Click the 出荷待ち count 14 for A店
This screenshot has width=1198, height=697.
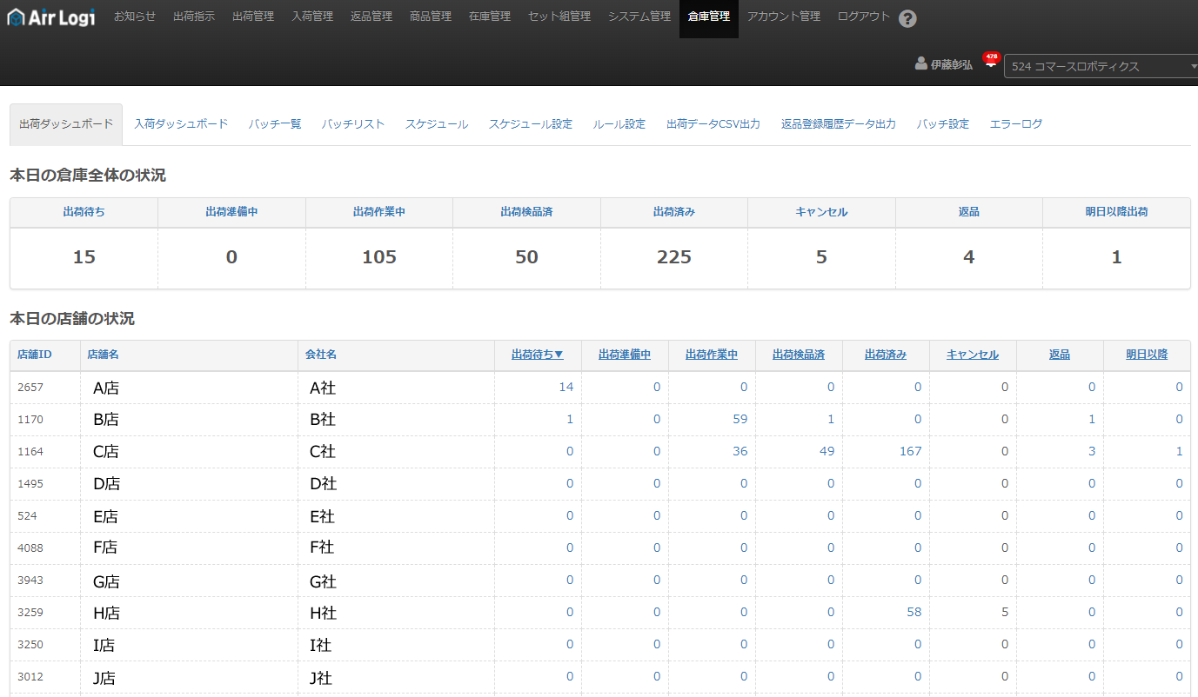click(566, 387)
